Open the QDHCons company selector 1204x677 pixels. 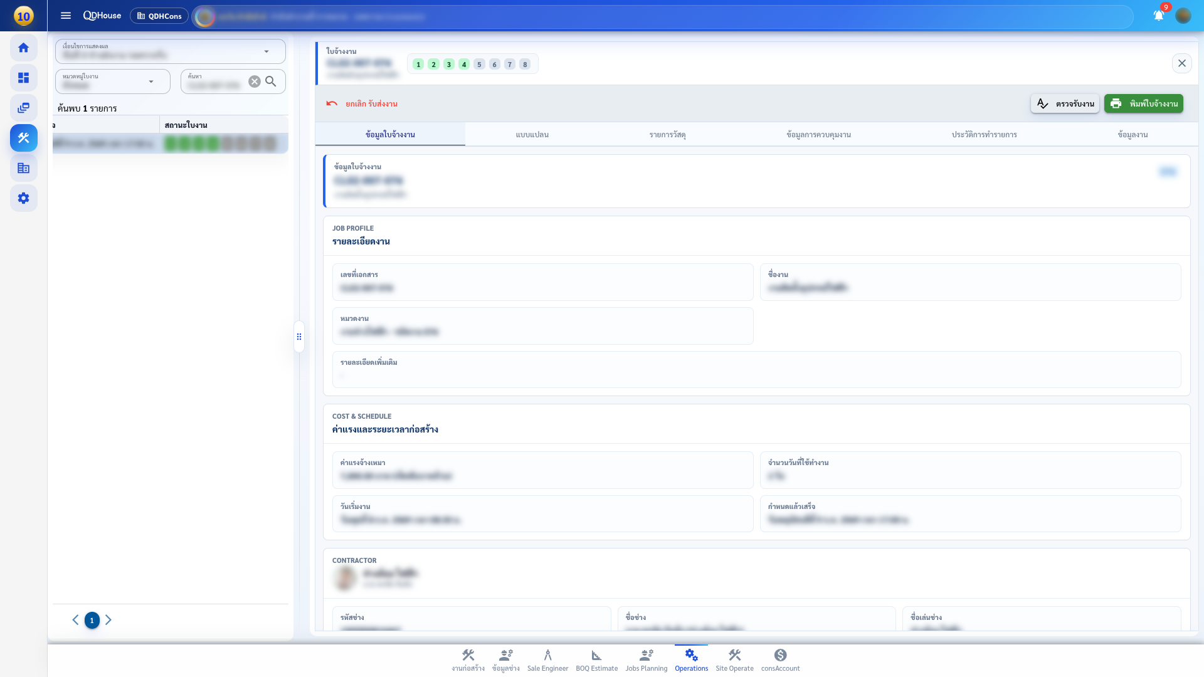click(159, 16)
